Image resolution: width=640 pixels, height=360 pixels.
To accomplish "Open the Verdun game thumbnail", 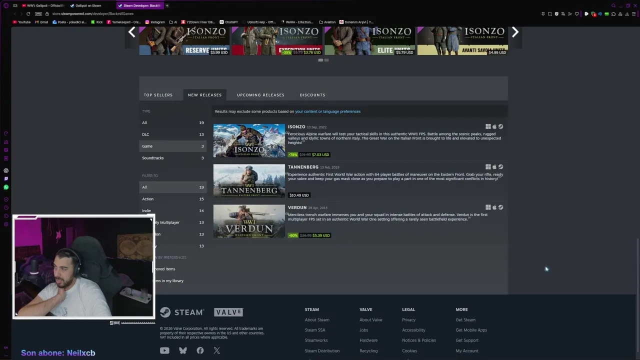I will tap(249, 221).
